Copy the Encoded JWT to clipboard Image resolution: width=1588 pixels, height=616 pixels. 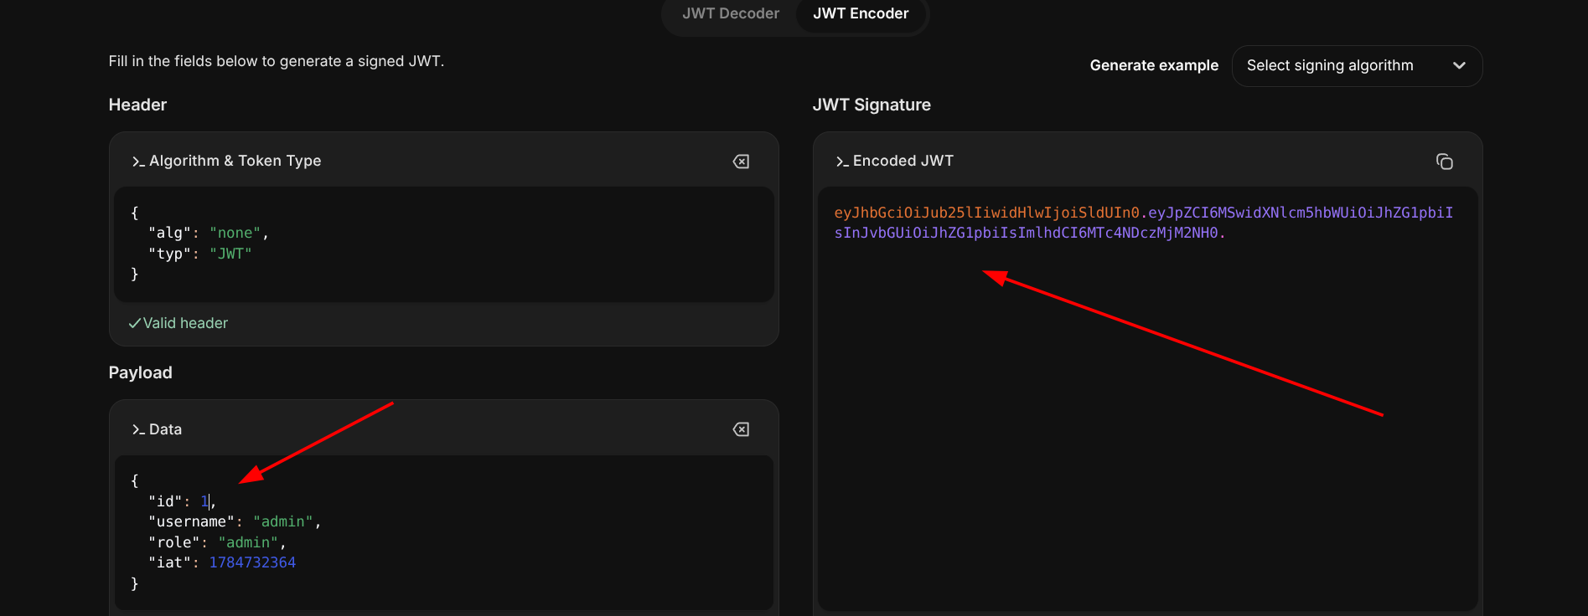(x=1444, y=162)
